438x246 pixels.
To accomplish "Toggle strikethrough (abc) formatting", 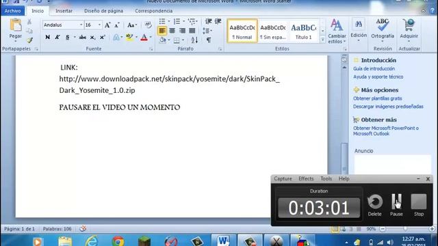I will (82, 37).
